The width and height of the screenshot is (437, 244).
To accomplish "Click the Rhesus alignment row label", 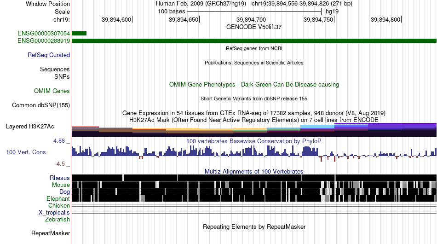I will tap(60, 178).
